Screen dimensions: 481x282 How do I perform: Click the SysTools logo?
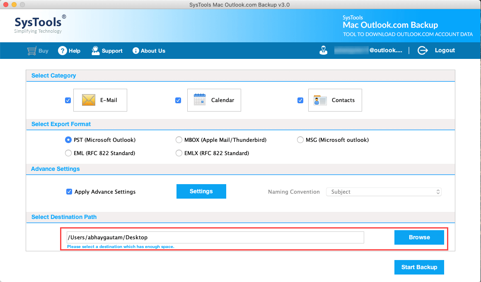(40, 24)
